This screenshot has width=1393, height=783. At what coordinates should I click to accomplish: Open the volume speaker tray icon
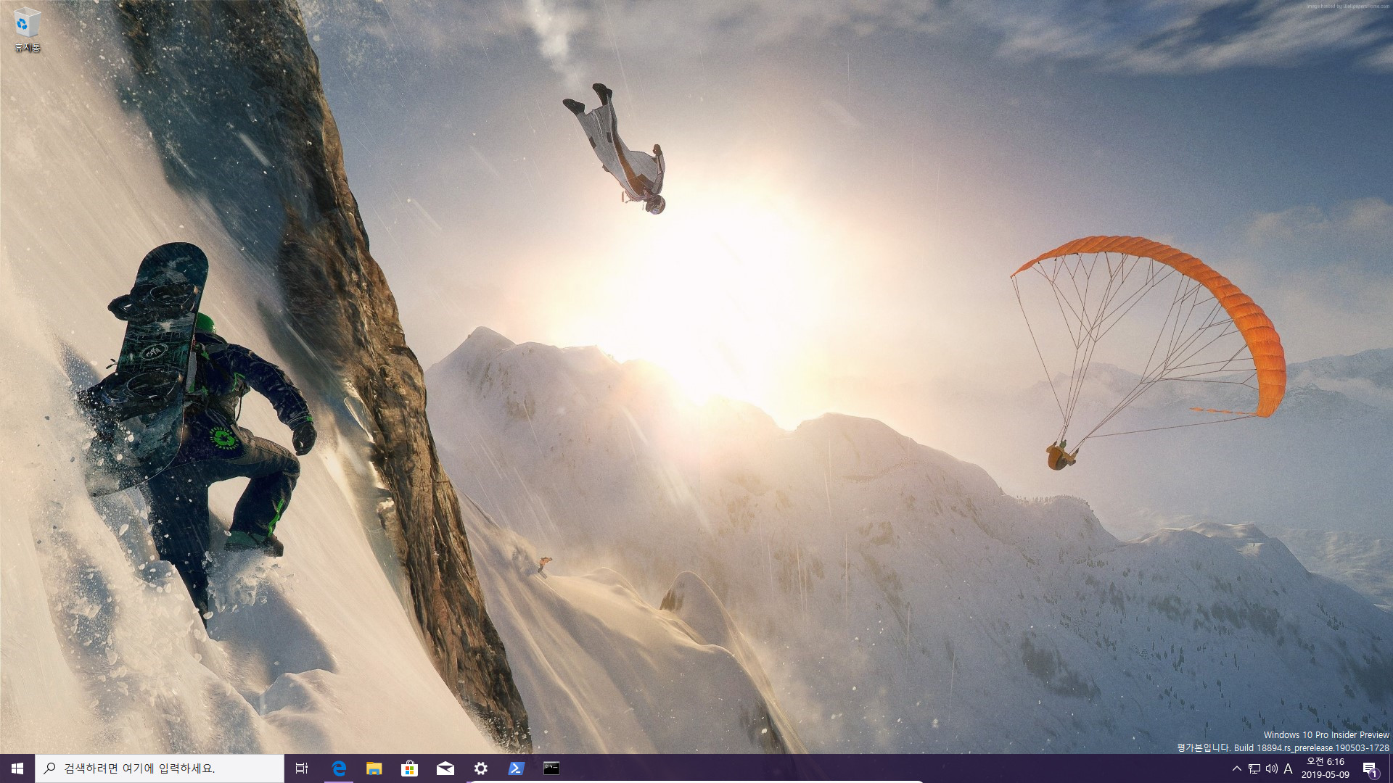pyautogui.click(x=1272, y=768)
